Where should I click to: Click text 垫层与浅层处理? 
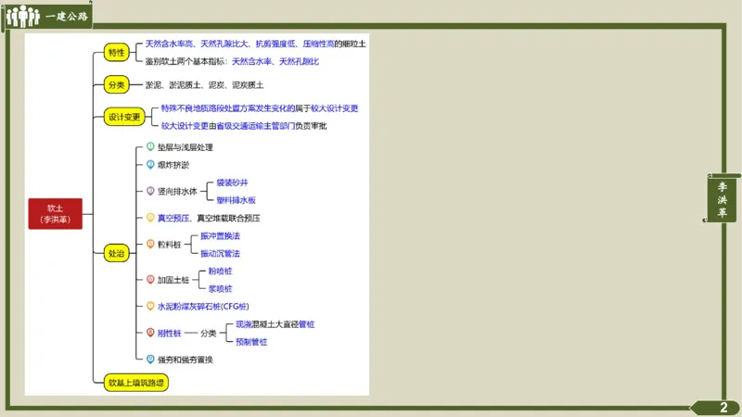pos(185,147)
